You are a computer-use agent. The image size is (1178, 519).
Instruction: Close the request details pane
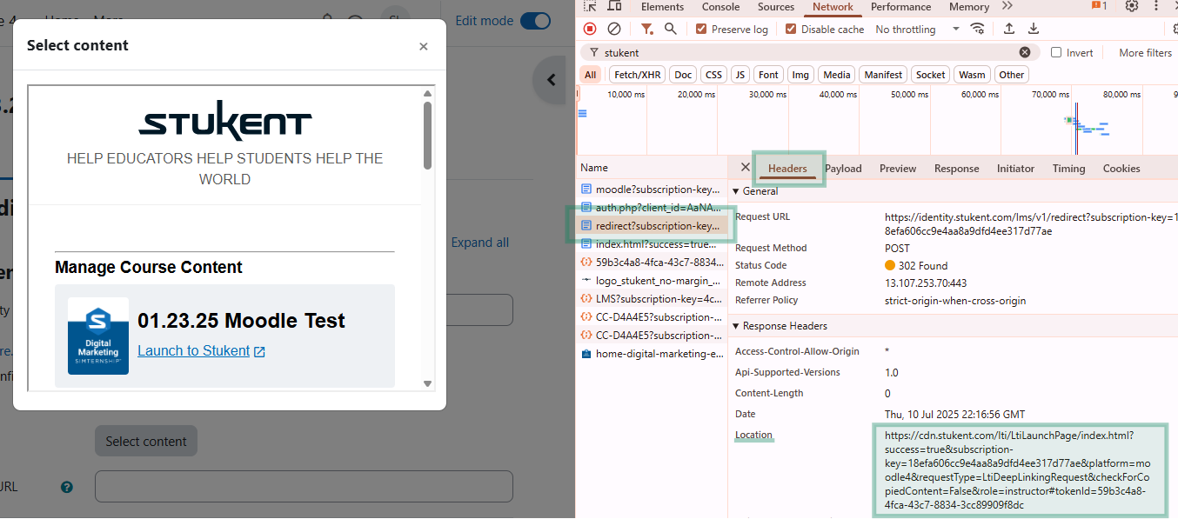tap(745, 167)
